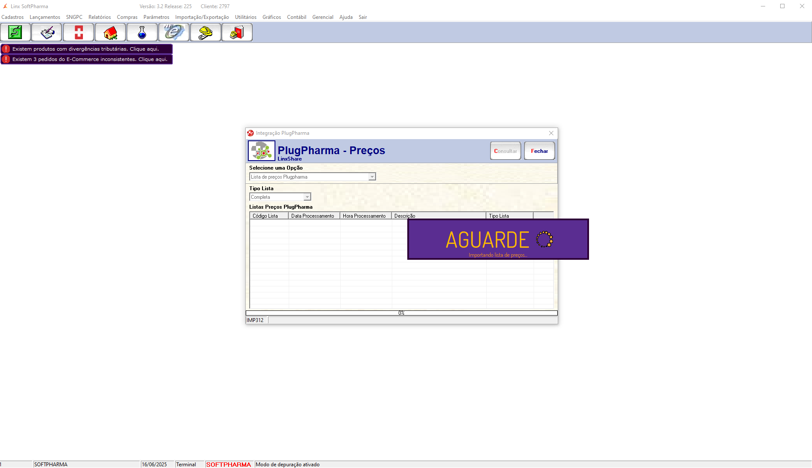Screen dimensions: 812x468
Task: Open the Compras menu
Action: [127, 17]
